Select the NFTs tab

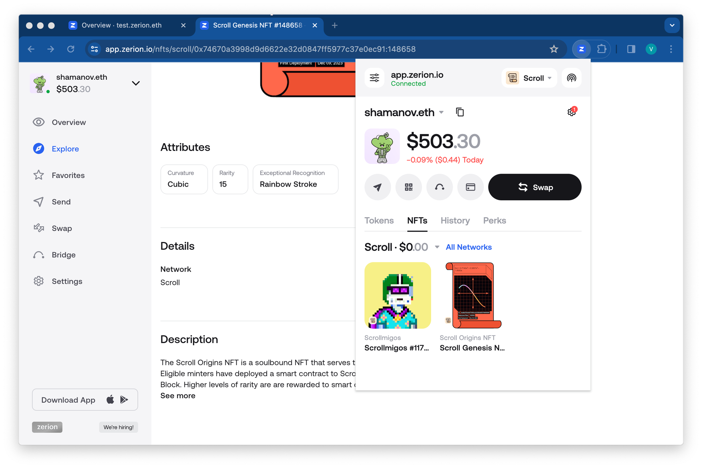pos(417,221)
